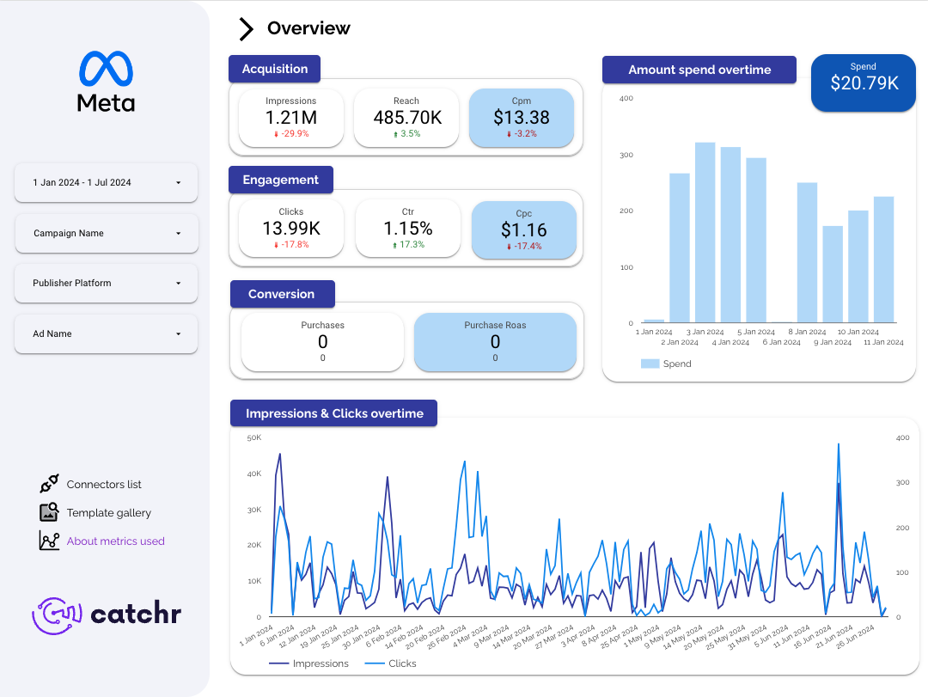Open the Publisher Platform dropdown
The width and height of the screenshot is (928, 697).
pos(106,283)
